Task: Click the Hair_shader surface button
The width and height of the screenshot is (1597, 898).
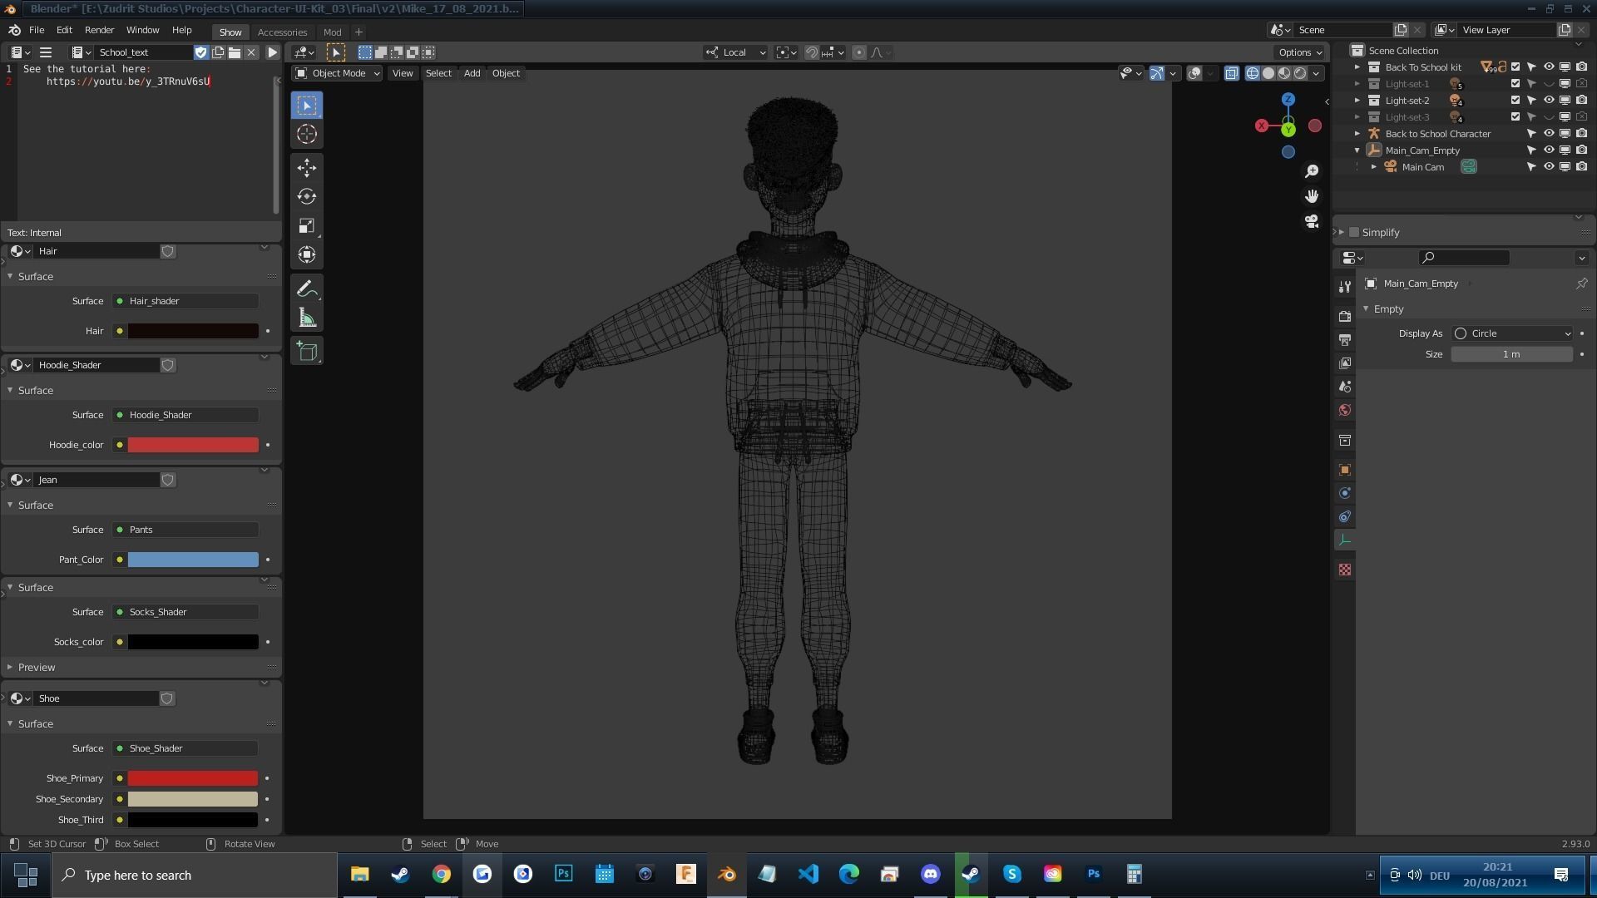Action: coord(185,301)
